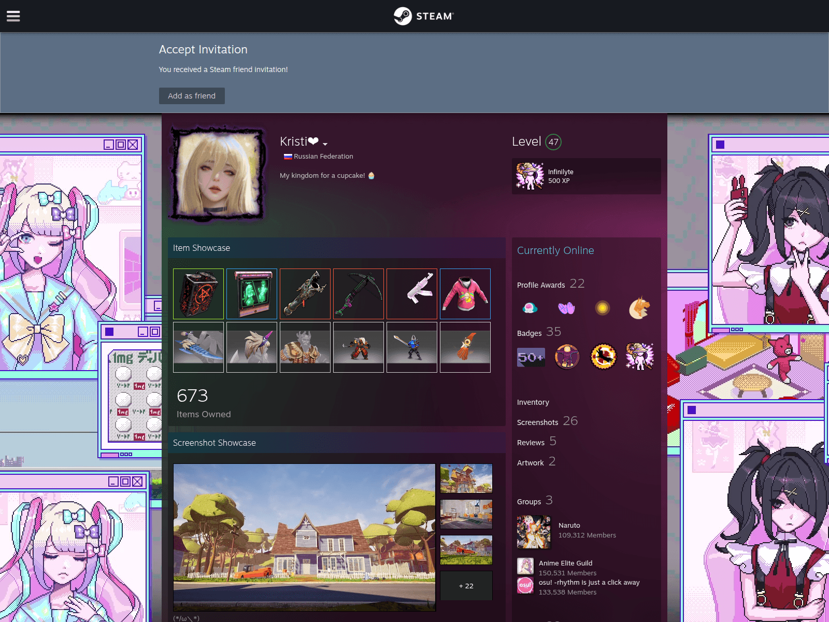Open the blue blade wing item
The height and width of the screenshot is (622, 829).
[198, 347]
